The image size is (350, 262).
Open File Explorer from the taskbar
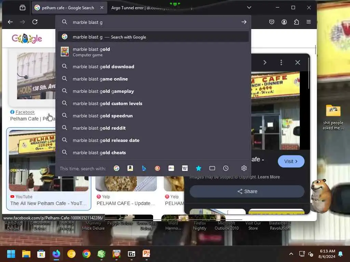[26, 254]
